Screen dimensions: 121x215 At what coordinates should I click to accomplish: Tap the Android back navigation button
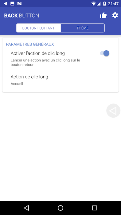pos(26,208)
